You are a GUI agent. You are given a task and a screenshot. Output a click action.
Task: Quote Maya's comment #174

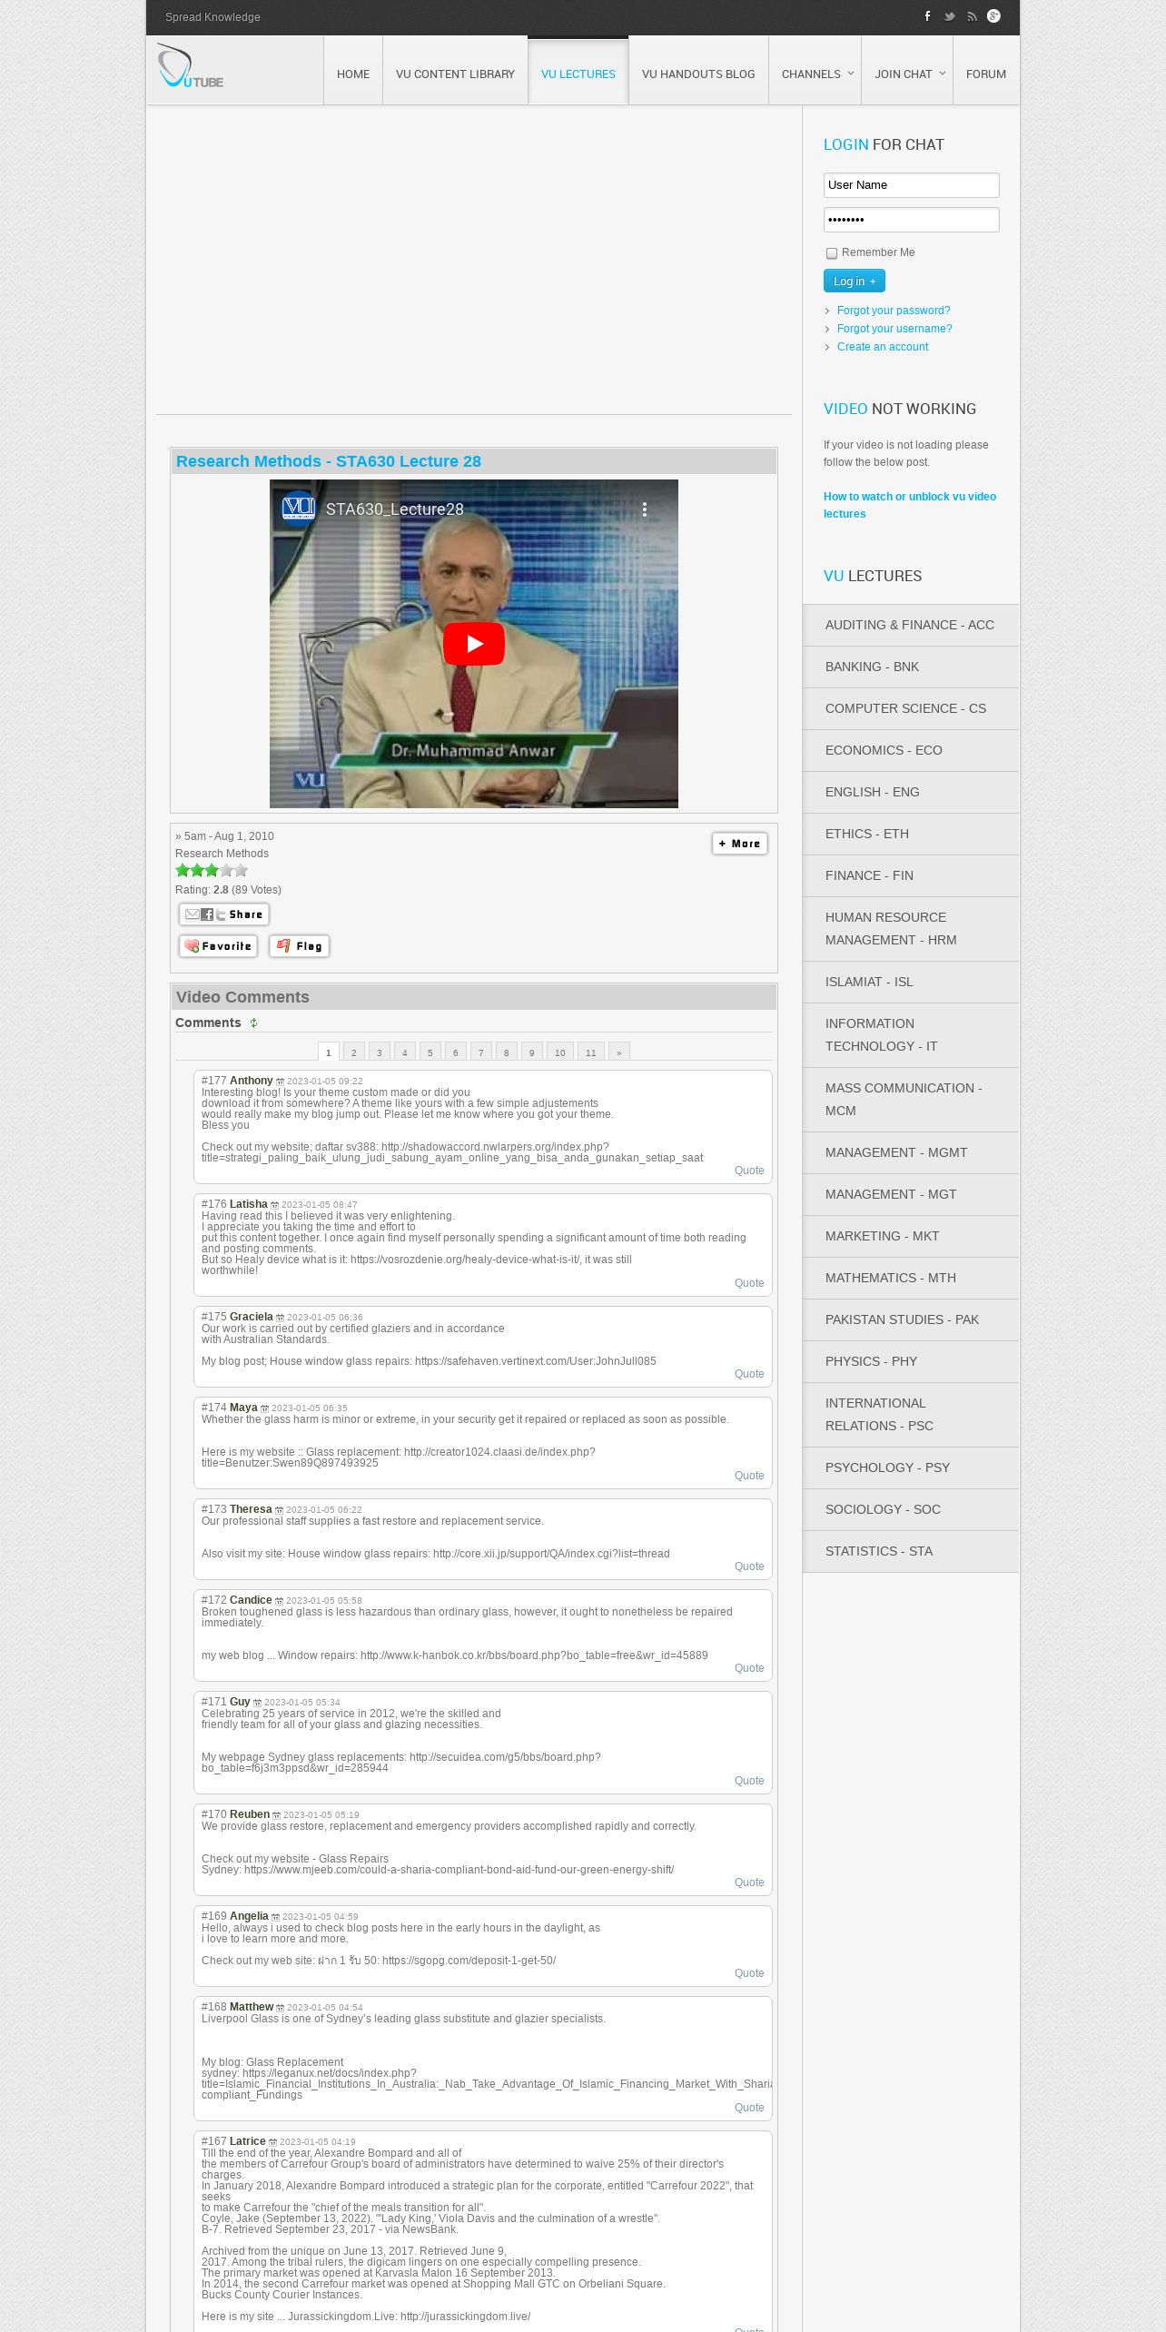749,1476
